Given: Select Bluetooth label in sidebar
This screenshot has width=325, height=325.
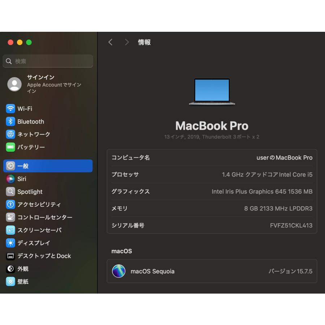Looking at the screenshot, I should [31, 121].
